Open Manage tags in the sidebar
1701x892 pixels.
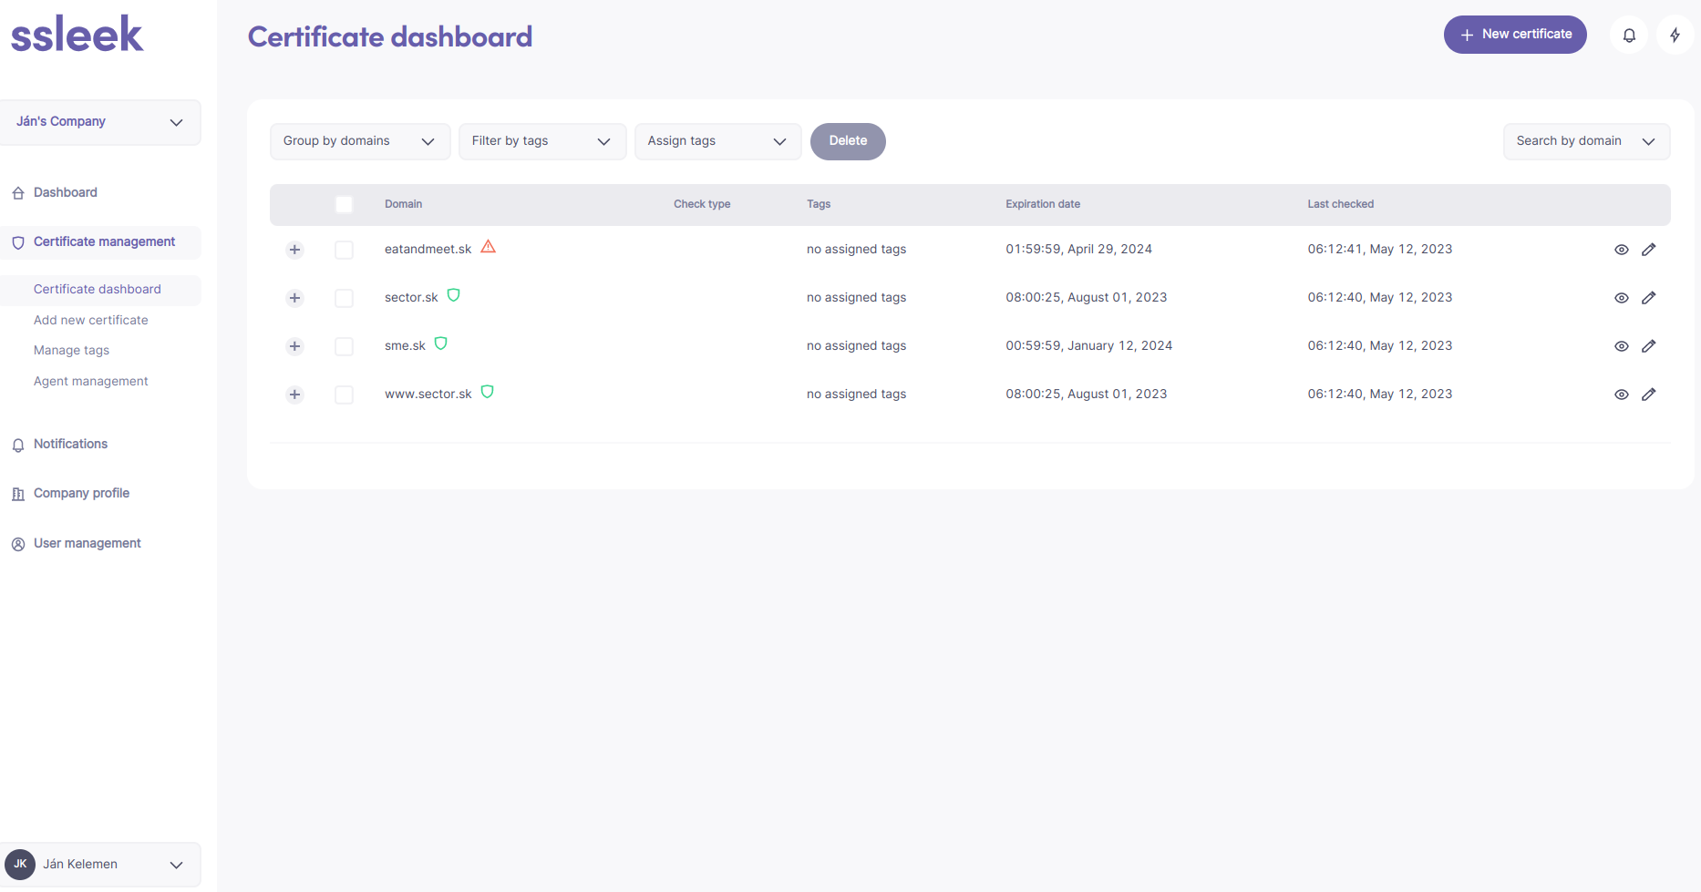[x=71, y=351]
